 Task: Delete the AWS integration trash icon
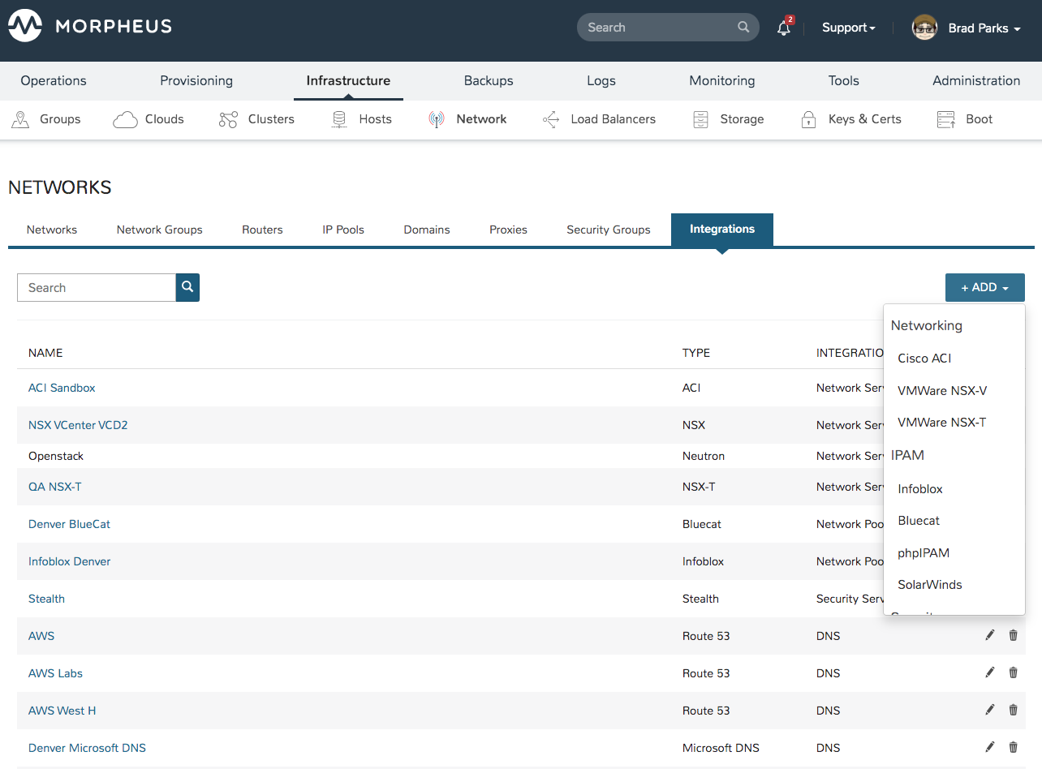[x=1013, y=635]
